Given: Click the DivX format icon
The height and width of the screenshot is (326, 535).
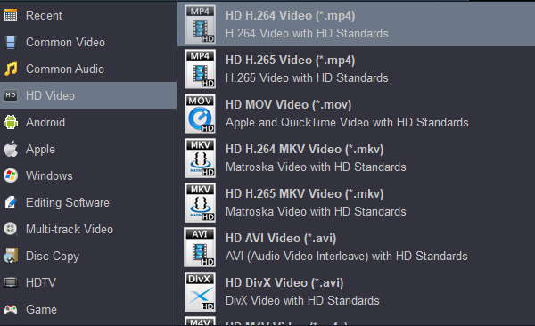Looking at the screenshot, I should tap(200, 292).
